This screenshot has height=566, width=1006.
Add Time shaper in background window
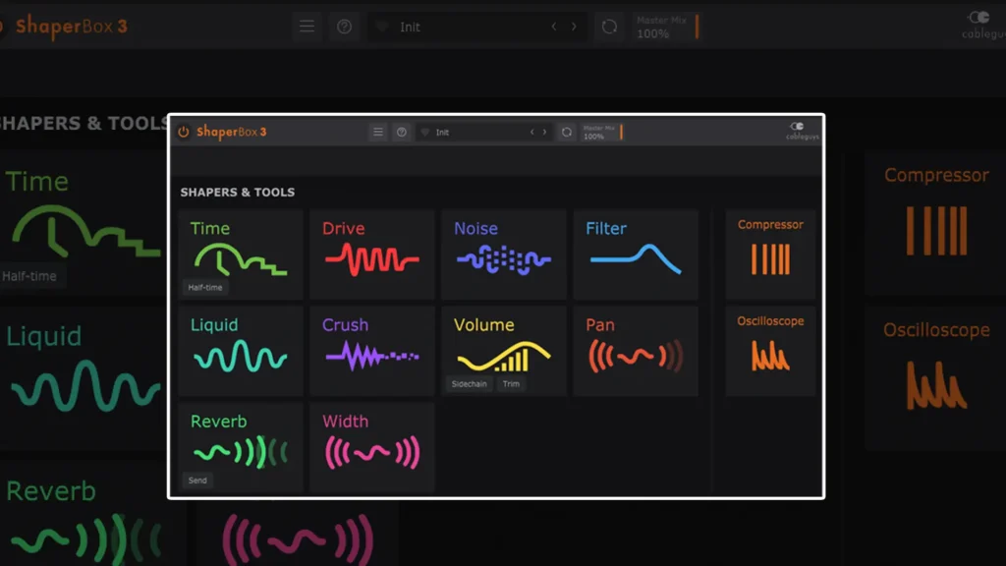(84, 223)
